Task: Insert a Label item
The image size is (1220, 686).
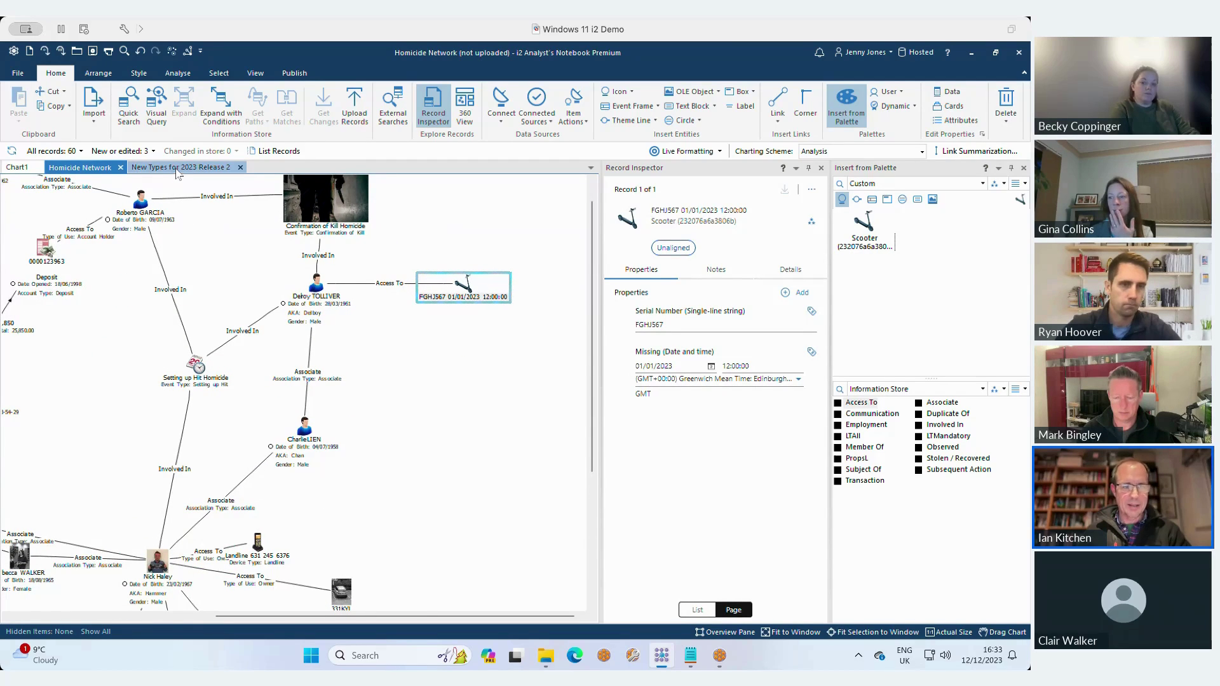Action: pos(740,106)
